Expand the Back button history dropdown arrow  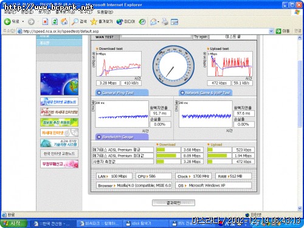[23, 22]
